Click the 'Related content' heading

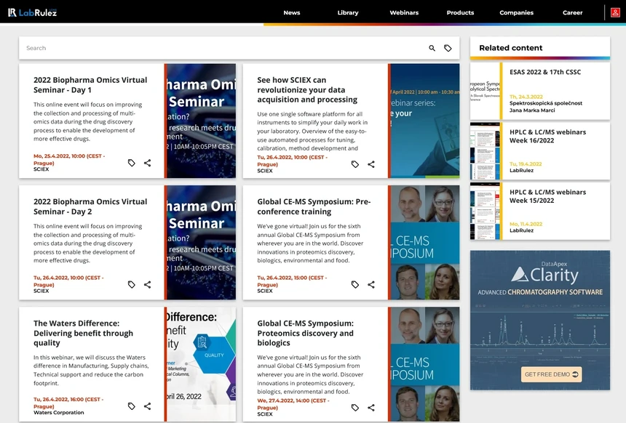(510, 48)
